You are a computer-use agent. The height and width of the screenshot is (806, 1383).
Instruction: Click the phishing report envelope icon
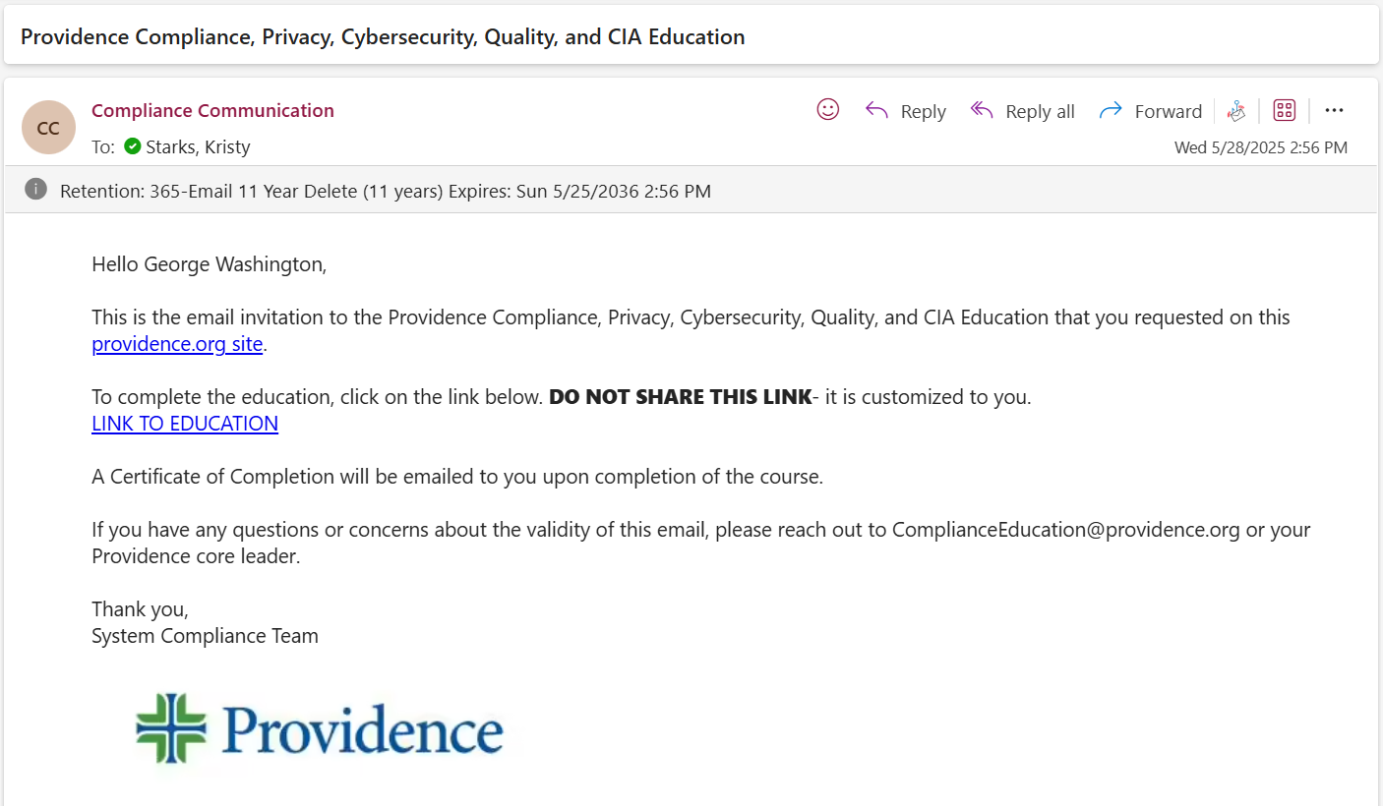[1236, 111]
